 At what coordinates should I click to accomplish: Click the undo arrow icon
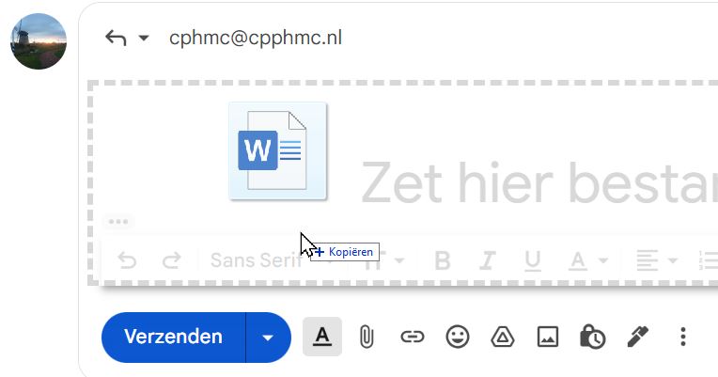tap(126, 260)
